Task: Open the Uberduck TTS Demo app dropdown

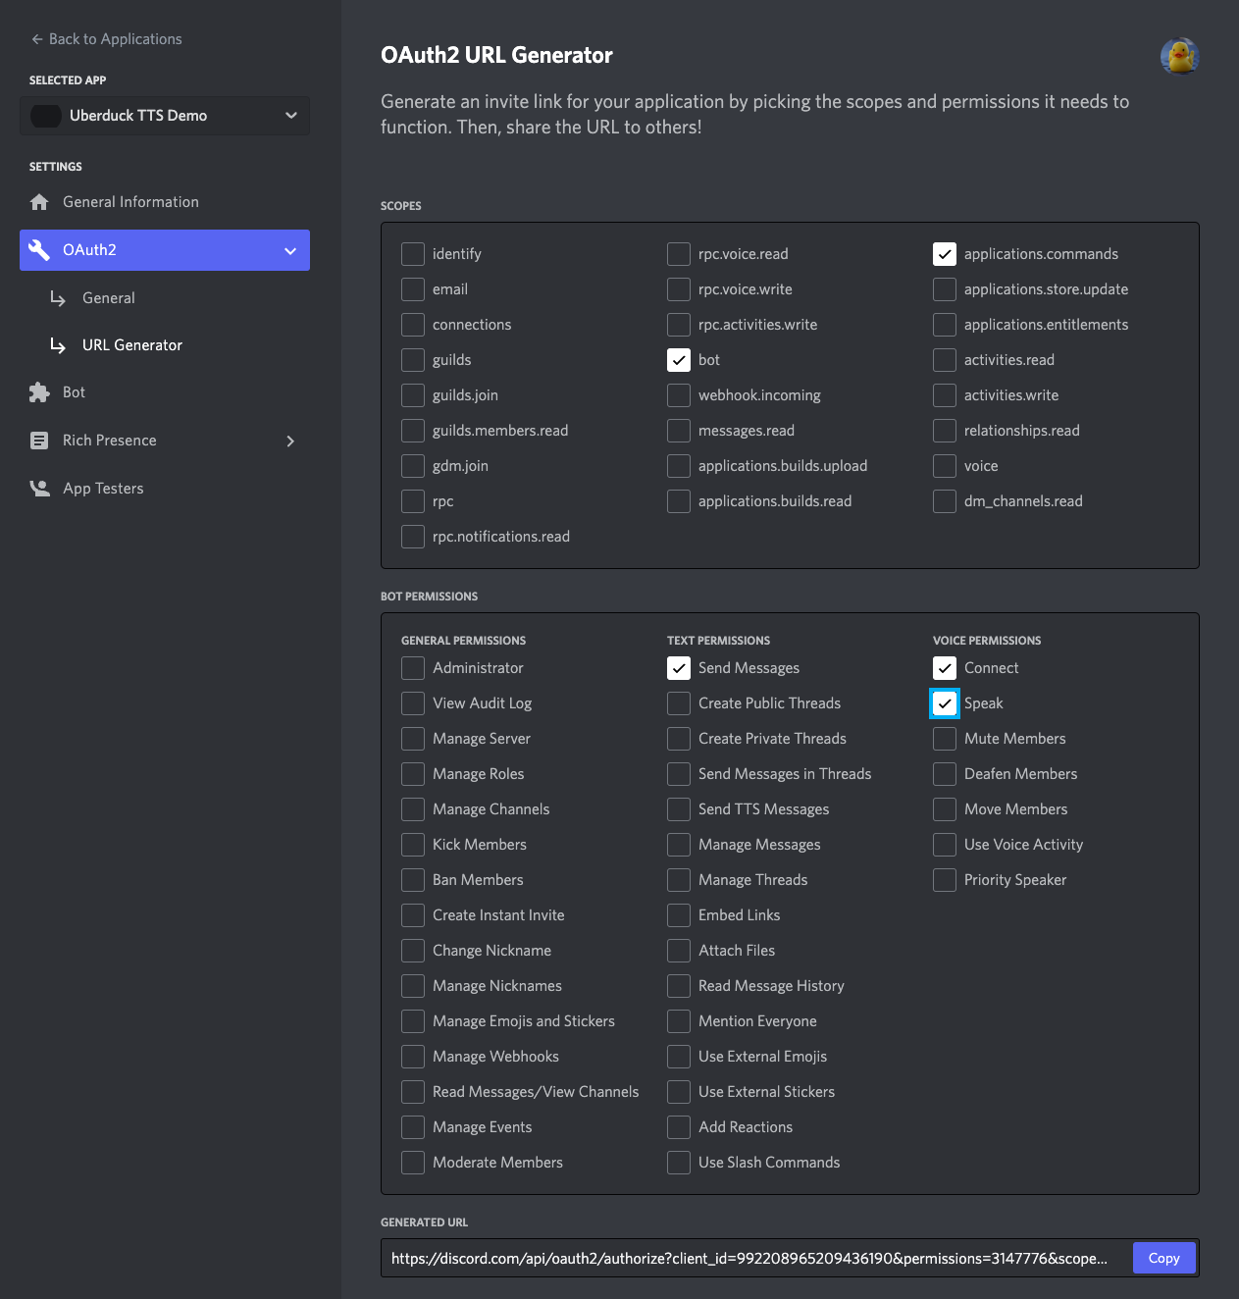Action: [x=165, y=116]
